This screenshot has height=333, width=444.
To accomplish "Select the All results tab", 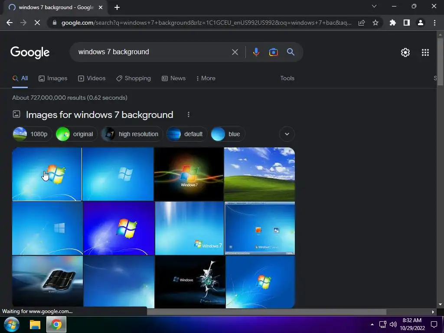I will pyautogui.click(x=20, y=78).
